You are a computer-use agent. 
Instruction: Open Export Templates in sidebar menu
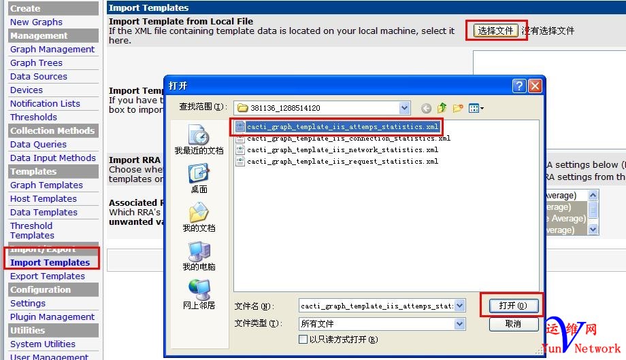pos(48,276)
